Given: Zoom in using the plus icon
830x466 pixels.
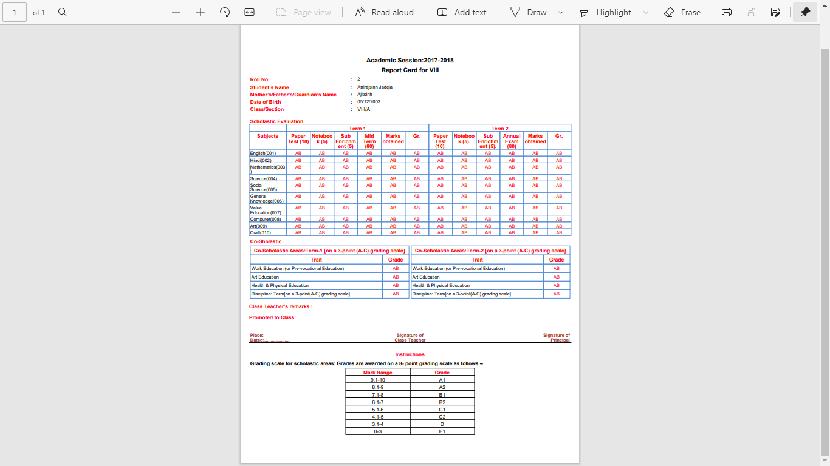Looking at the screenshot, I should [x=201, y=12].
